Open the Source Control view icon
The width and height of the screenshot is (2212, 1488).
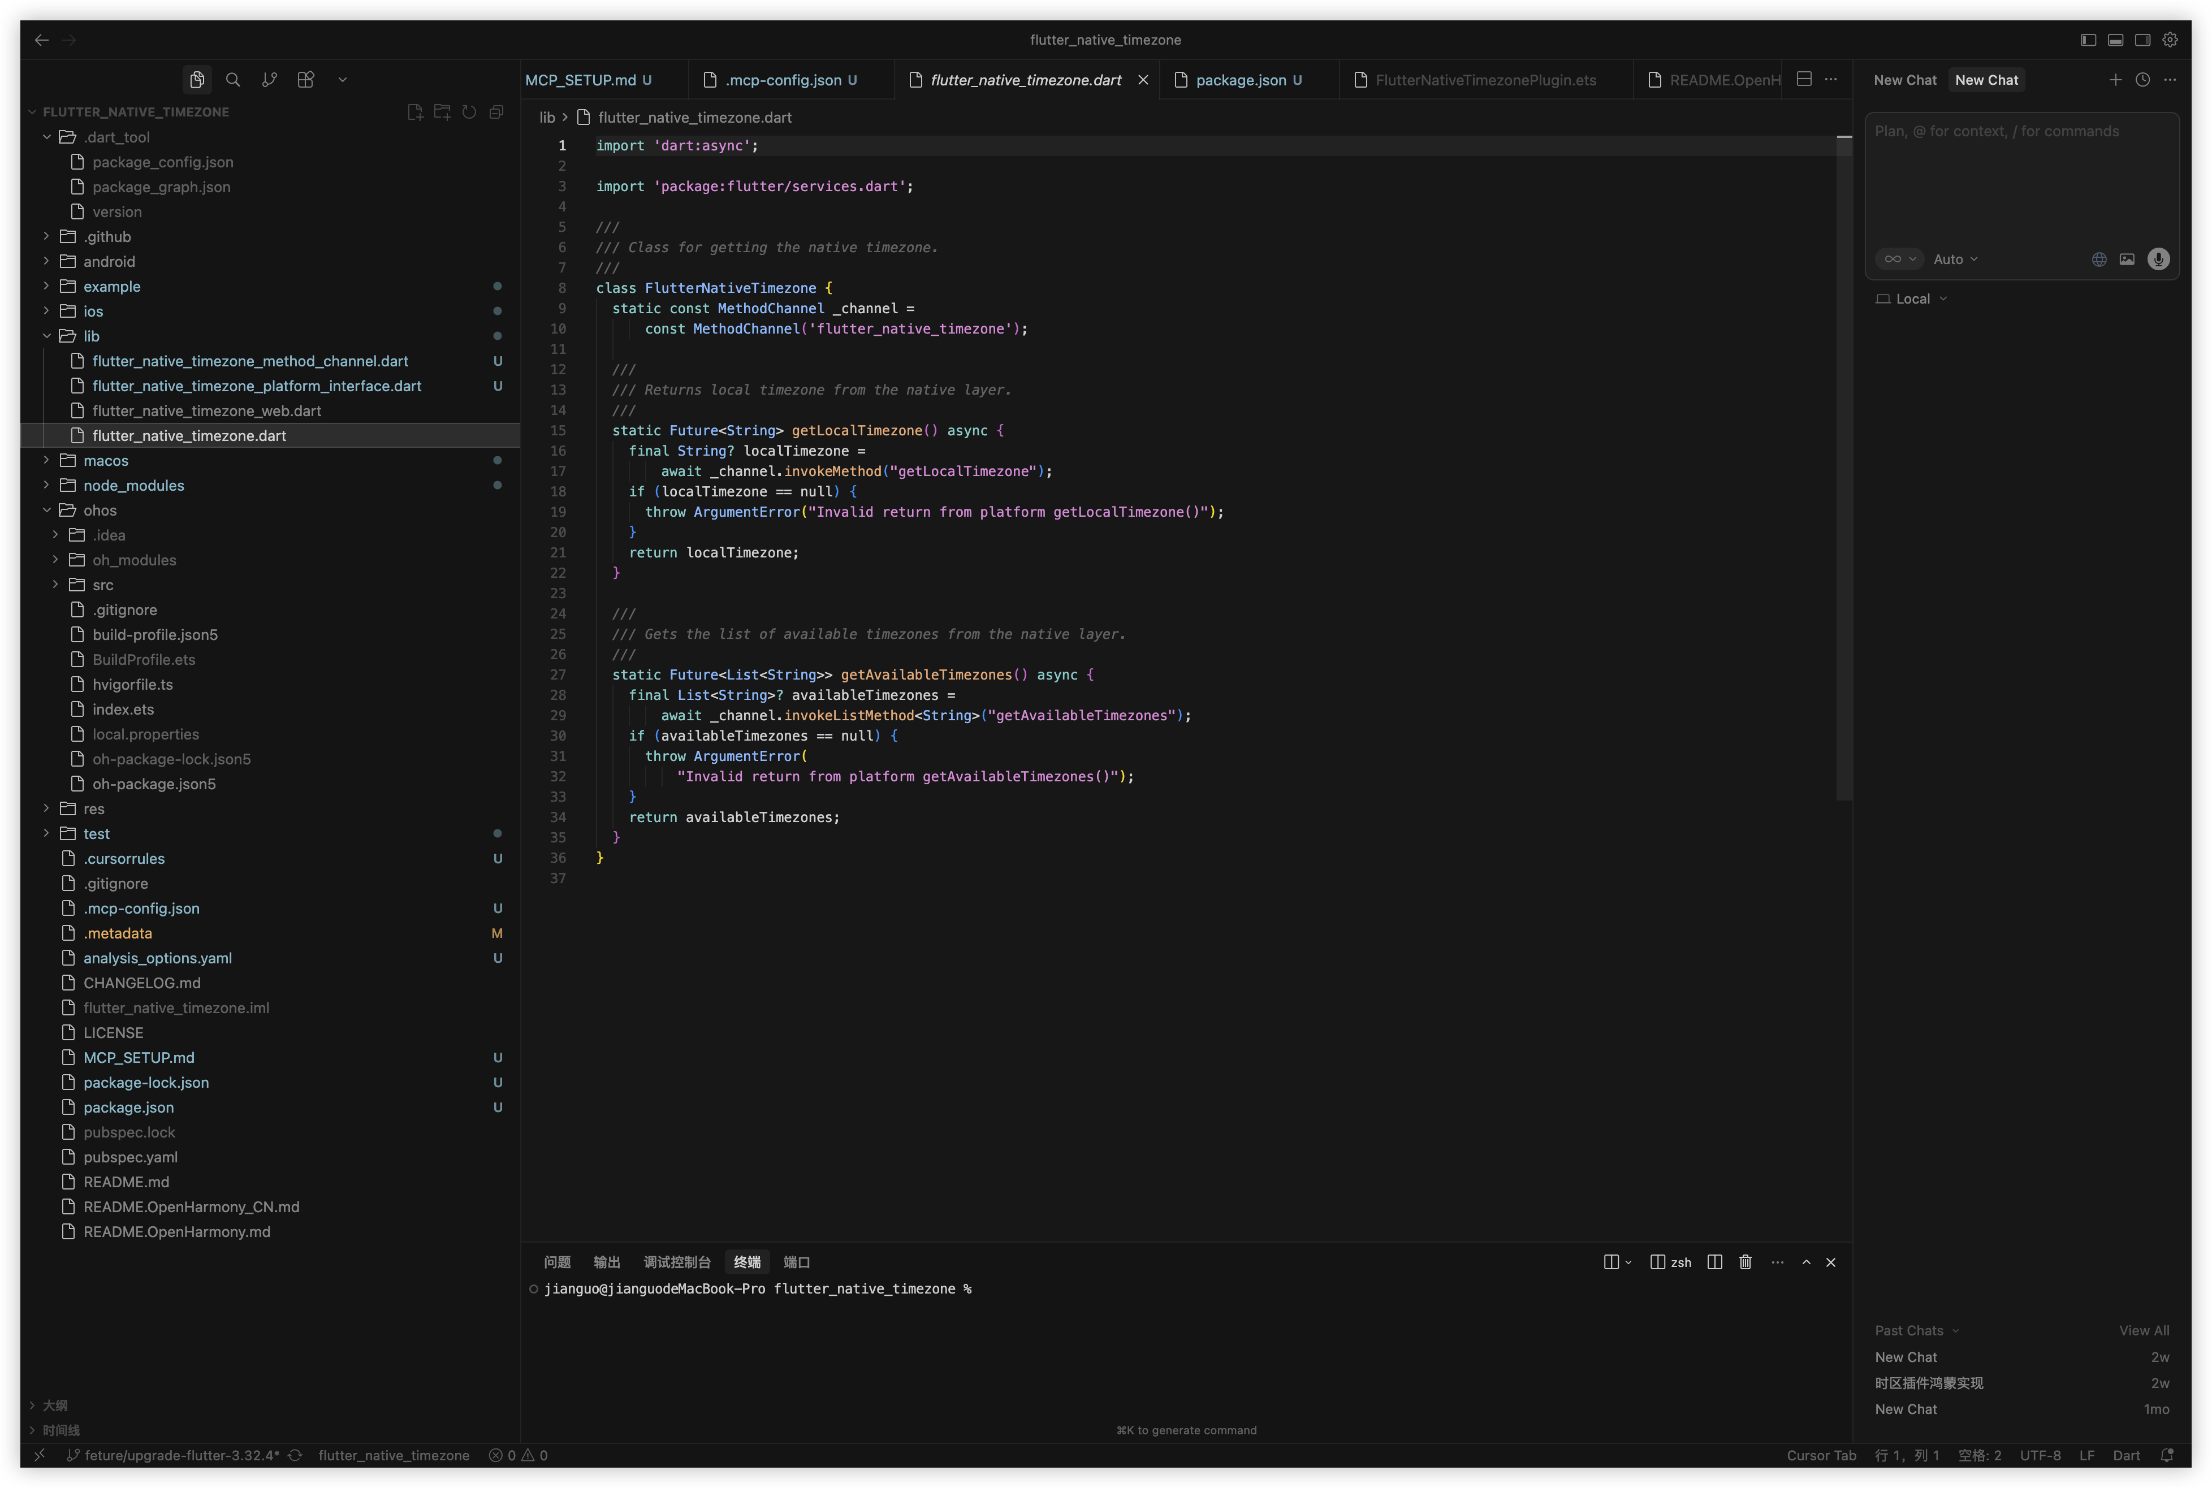click(270, 80)
